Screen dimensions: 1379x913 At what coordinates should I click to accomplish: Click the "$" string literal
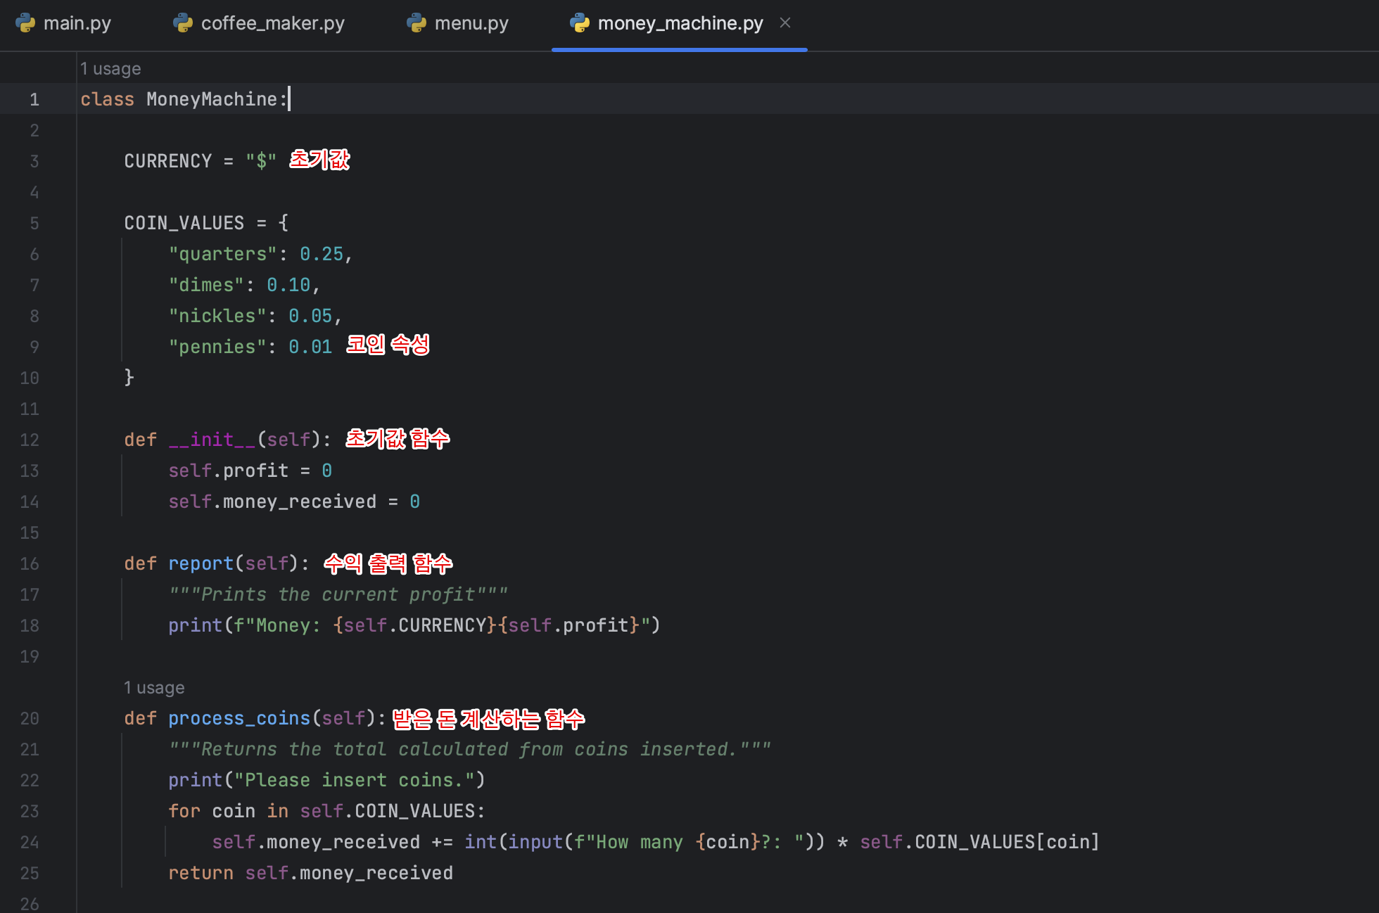point(261,162)
